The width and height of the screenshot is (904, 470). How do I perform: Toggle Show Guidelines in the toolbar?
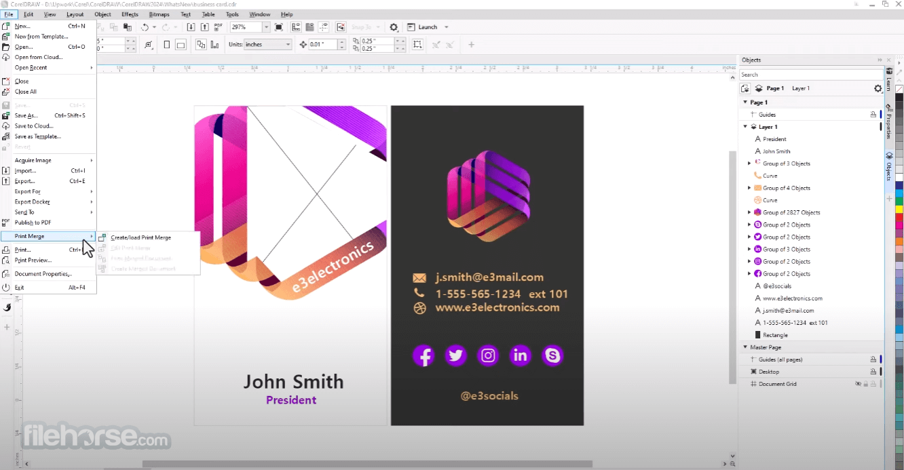tap(322, 27)
